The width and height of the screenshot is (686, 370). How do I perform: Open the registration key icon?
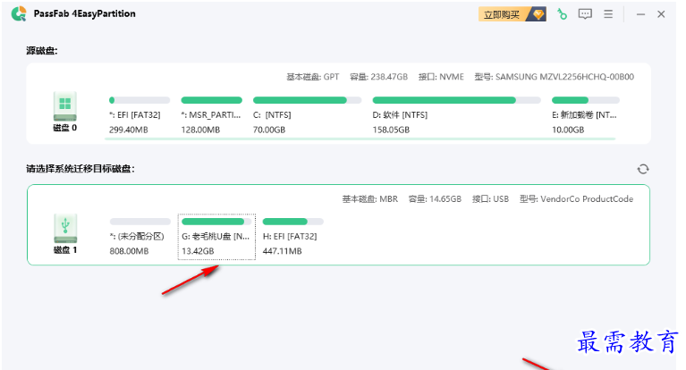click(x=562, y=14)
